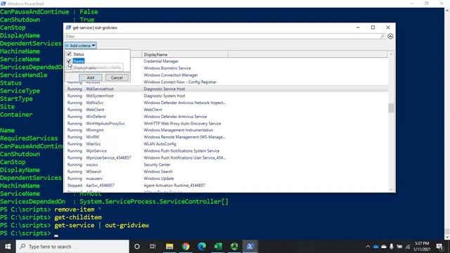
Task: Click the Cortana circle icon
Action: click(137, 247)
